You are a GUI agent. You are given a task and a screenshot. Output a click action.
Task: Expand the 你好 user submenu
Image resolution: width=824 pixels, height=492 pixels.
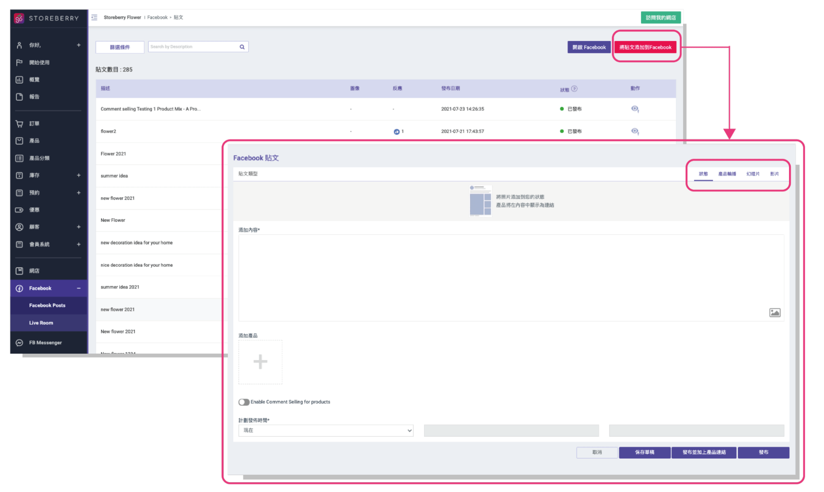point(78,45)
